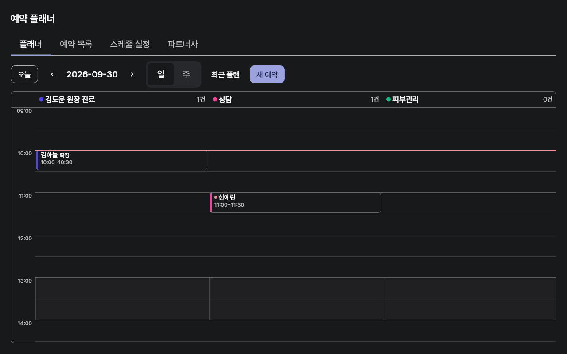The width and height of the screenshot is (567, 354).
Task: Switch to 일 (day) view
Action: (161, 74)
